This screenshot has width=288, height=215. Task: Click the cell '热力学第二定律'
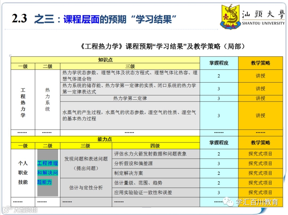pos(130,98)
